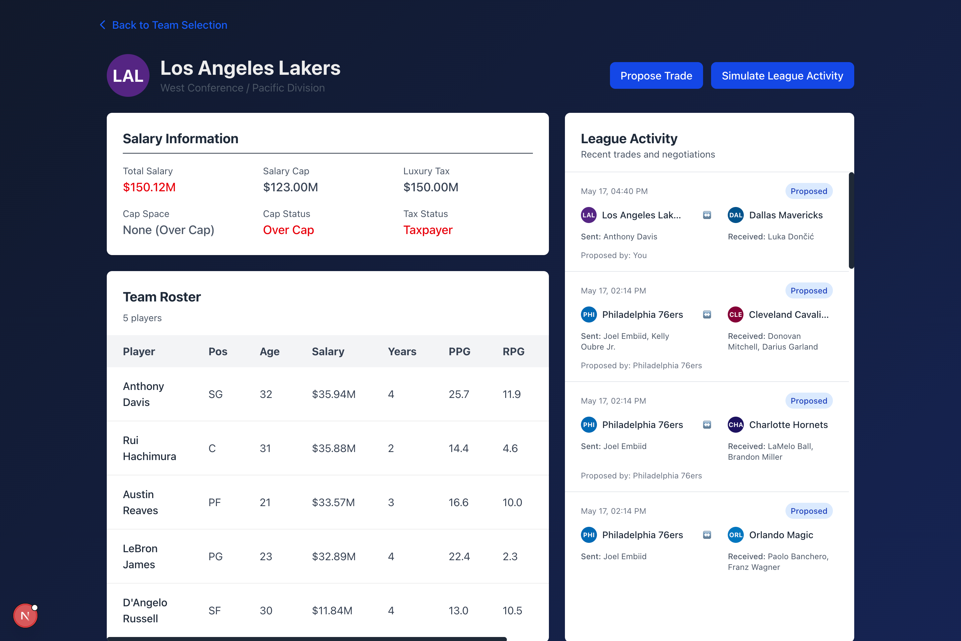Click the PPG column header
This screenshot has height=641, width=961.
[459, 352]
